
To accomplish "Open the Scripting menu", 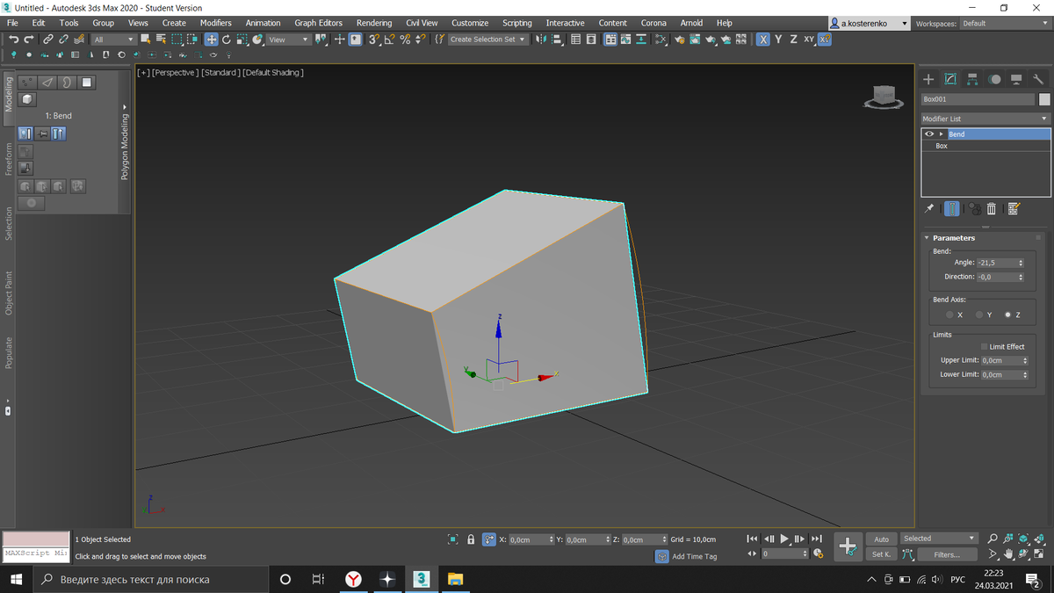I will coord(516,23).
